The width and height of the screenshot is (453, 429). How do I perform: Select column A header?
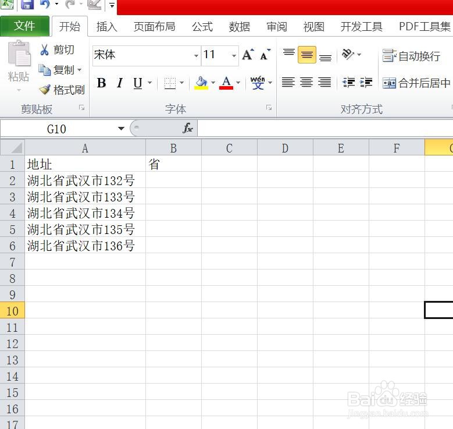pos(85,148)
